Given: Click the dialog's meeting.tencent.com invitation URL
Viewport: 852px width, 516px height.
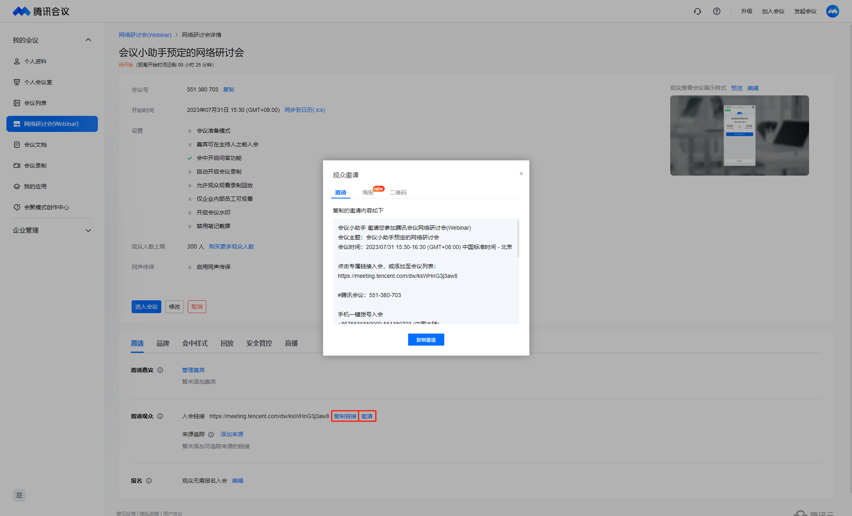Looking at the screenshot, I should click(398, 276).
